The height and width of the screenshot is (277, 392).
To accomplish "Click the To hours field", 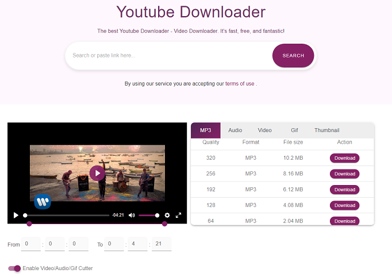I will click(x=114, y=244).
